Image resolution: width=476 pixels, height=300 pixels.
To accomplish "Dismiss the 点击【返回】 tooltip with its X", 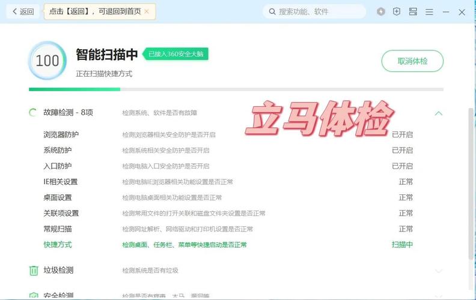I will tap(147, 11).
